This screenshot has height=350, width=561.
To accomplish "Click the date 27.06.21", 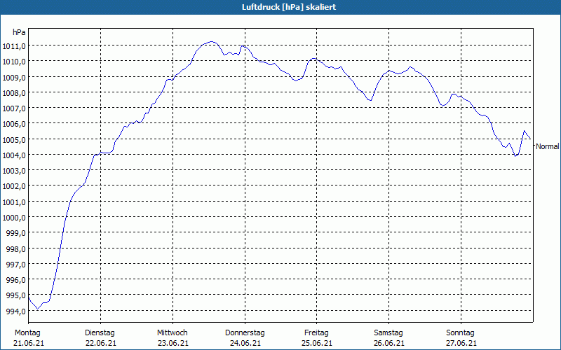I will (x=461, y=344).
